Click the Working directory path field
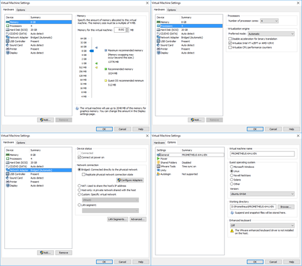Image resolution: width=302 pixels, height=266 pixels. (253, 207)
